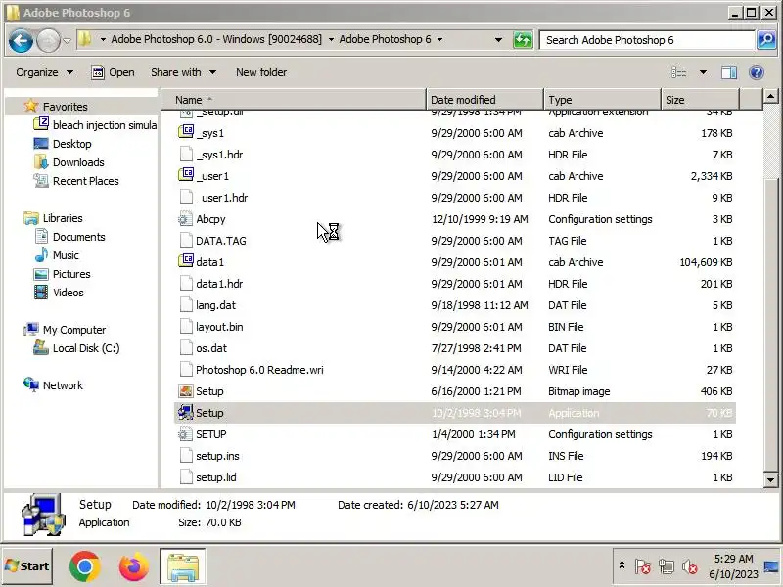This screenshot has width=783, height=587.
Task: Select the Setup Bitmap image icon
Action: click(x=185, y=391)
